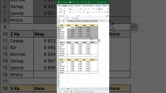Expand the underline style dropdown arrow
The image size is (166, 93).
pyautogui.click(x=78, y=12)
